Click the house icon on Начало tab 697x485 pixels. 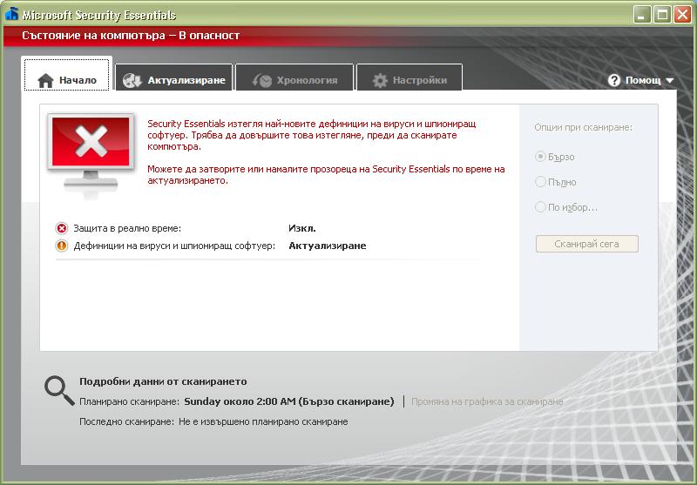[x=45, y=80]
